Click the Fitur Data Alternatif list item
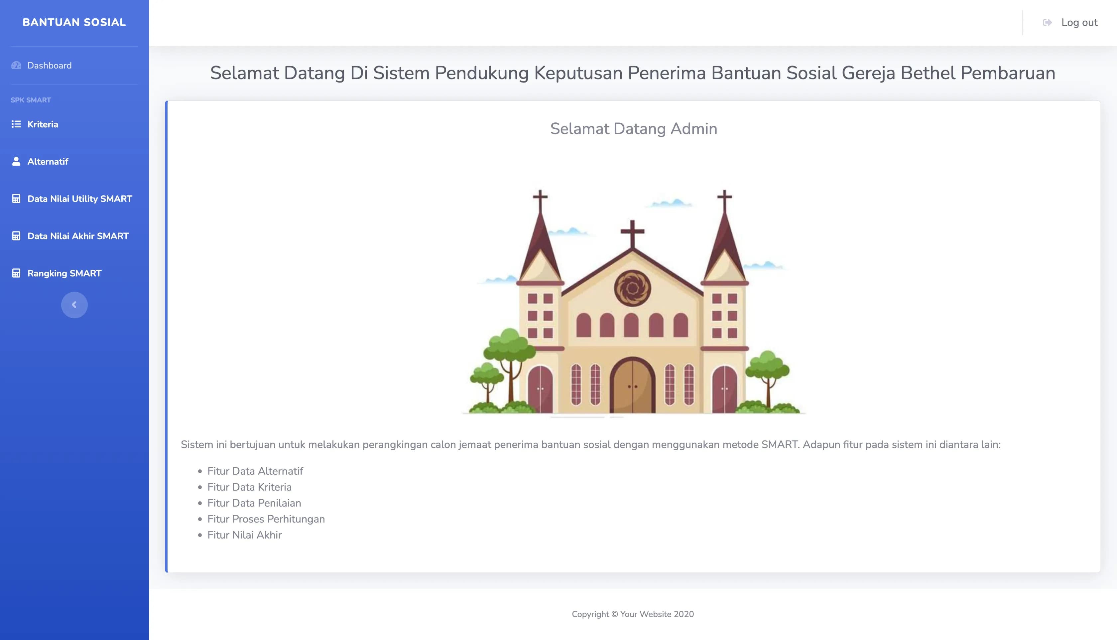The width and height of the screenshot is (1117, 640). pyautogui.click(x=255, y=471)
